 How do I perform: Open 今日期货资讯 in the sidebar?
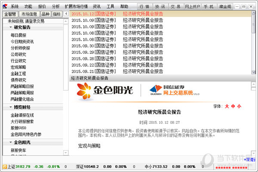pyautogui.click(x=22, y=41)
